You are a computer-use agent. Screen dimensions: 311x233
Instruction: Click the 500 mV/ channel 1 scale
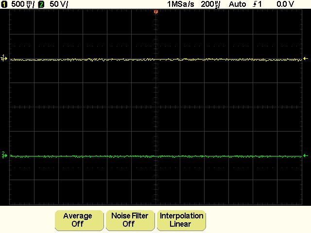pos(23,4)
